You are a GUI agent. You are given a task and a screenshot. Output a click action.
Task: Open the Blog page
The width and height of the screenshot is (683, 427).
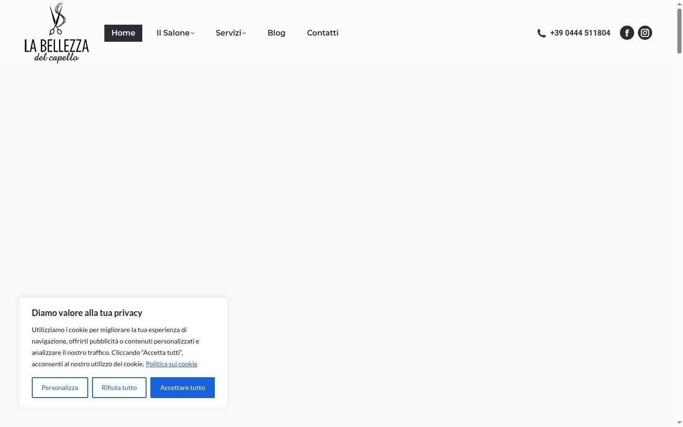click(x=277, y=33)
